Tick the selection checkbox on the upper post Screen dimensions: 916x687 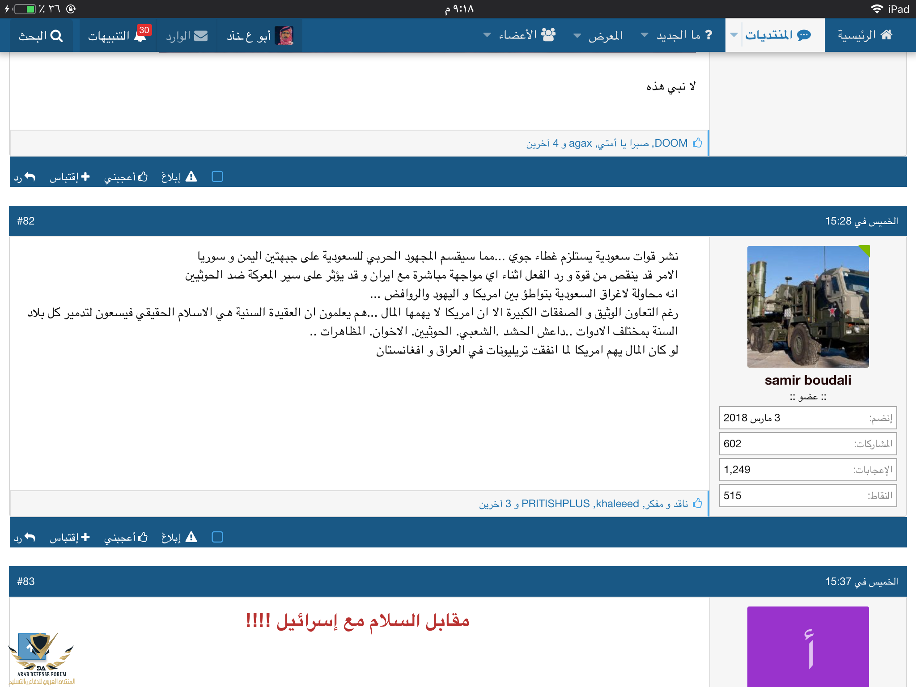pyautogui.click(x=217, y=177)
